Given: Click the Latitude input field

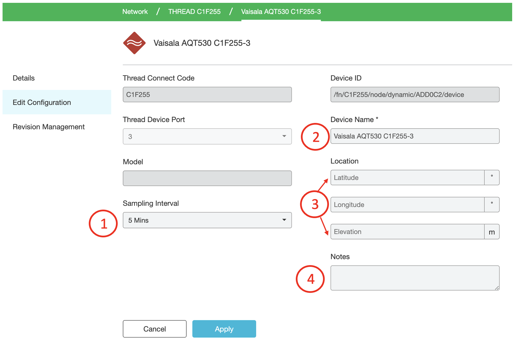Looking at the screenshot, I should (407, 178).
